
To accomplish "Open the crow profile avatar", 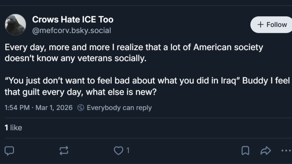I will (15, 24).
